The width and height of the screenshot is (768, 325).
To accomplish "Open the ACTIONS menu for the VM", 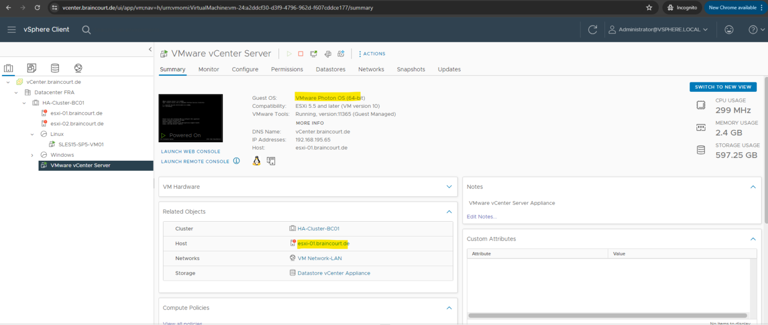I will pos(371,53).
